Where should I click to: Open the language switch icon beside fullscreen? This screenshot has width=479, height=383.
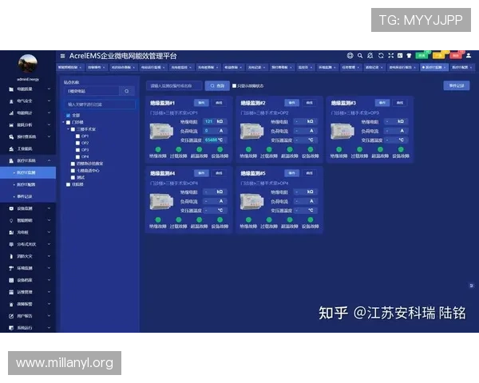click(x=400, y=56)
